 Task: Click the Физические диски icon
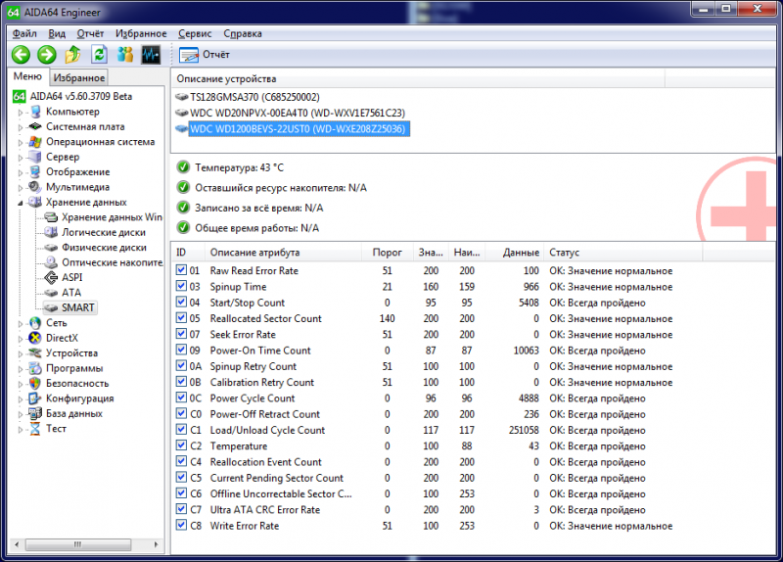point(51,248)
